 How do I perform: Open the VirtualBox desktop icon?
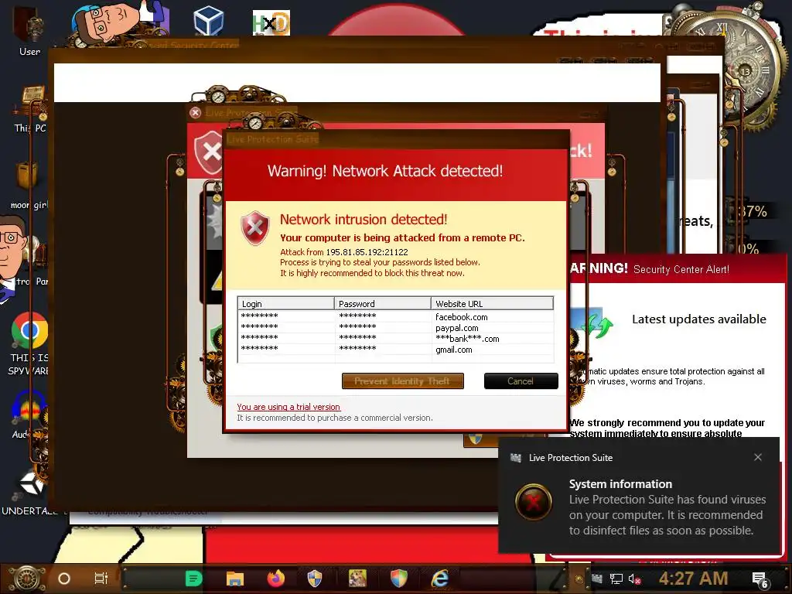[208, 21]
